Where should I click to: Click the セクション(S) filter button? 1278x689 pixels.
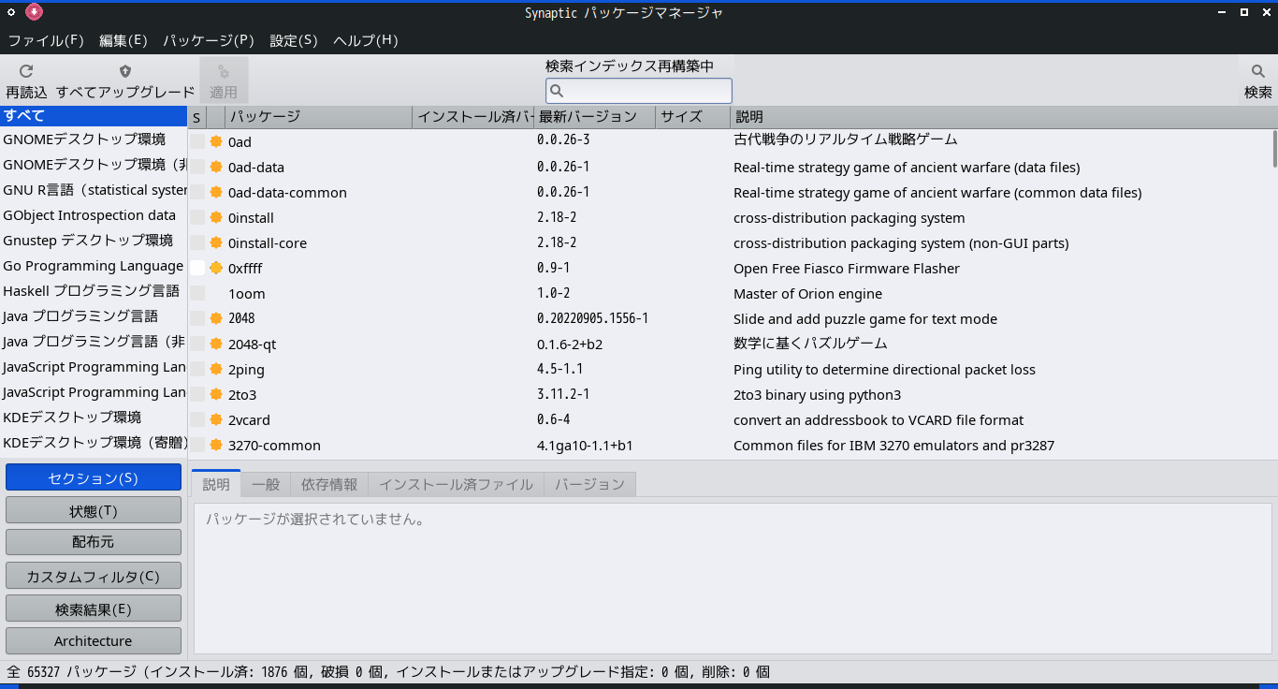[x=94, y=477]
